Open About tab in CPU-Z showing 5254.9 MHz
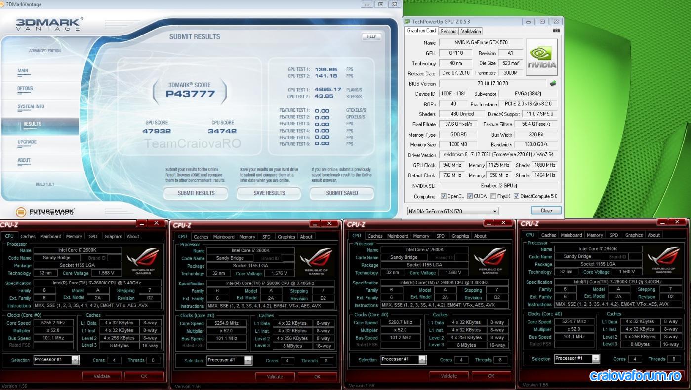 click(x=306, y=237)
